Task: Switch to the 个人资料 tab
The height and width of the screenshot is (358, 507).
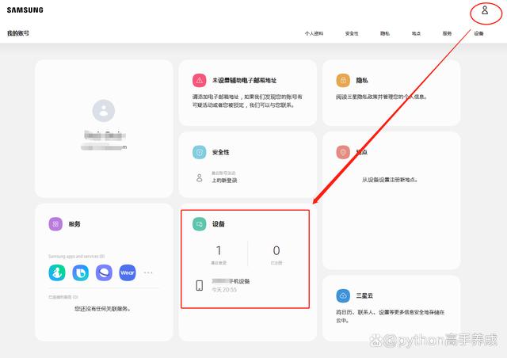Action: click(314, 33)
